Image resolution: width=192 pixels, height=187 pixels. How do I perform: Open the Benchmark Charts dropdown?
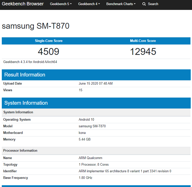coord(121,4)
